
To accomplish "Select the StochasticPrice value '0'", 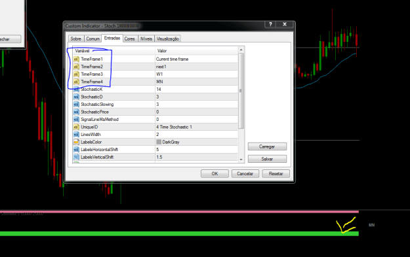I will (x=197, y=112).
